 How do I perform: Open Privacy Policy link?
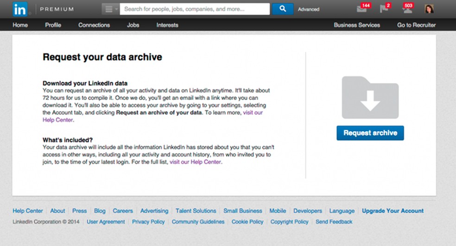[x=148, y=221]
